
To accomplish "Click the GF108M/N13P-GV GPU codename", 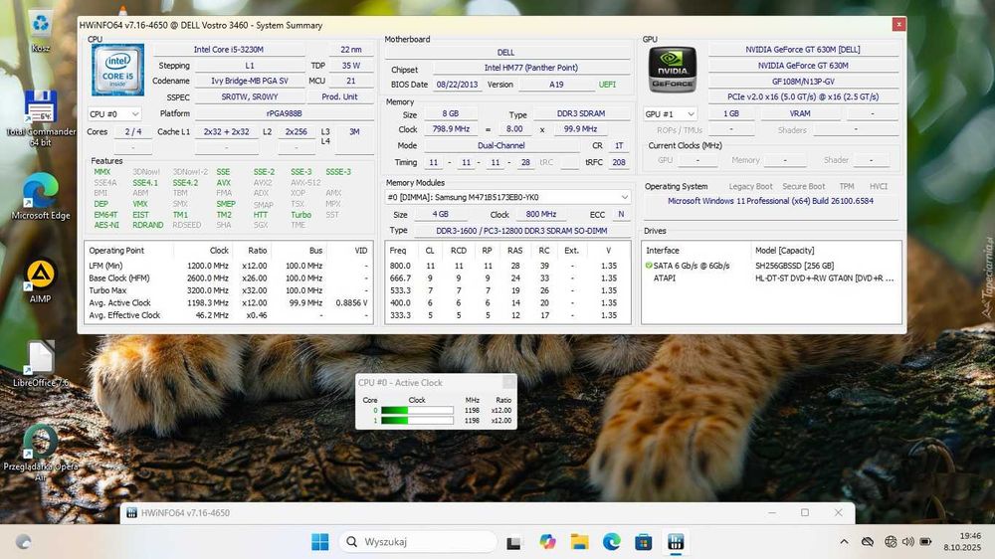I will pyautogui.click(x=803, y=82).
